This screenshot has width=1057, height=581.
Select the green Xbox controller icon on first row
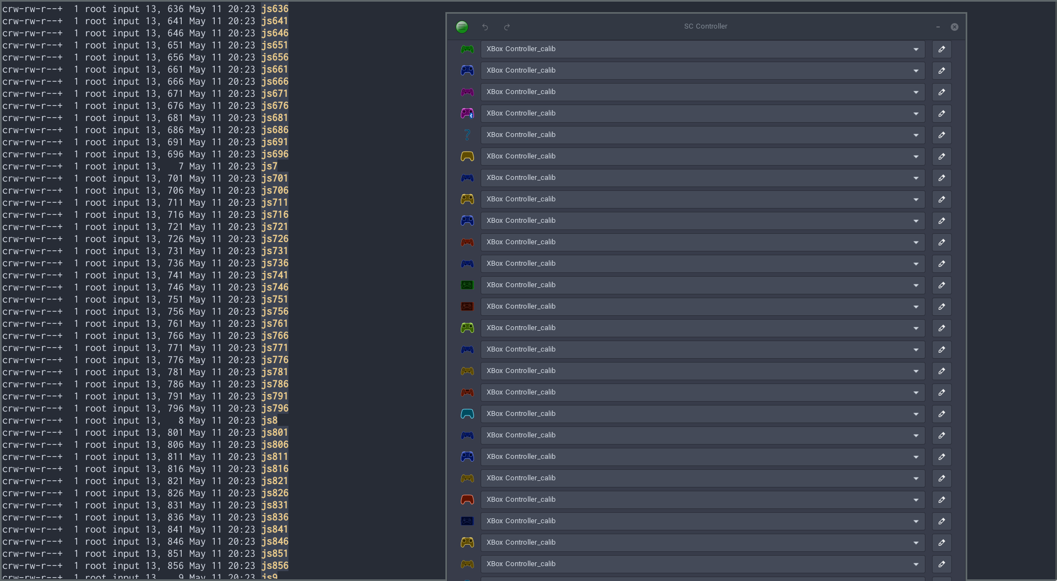[467, 49]
